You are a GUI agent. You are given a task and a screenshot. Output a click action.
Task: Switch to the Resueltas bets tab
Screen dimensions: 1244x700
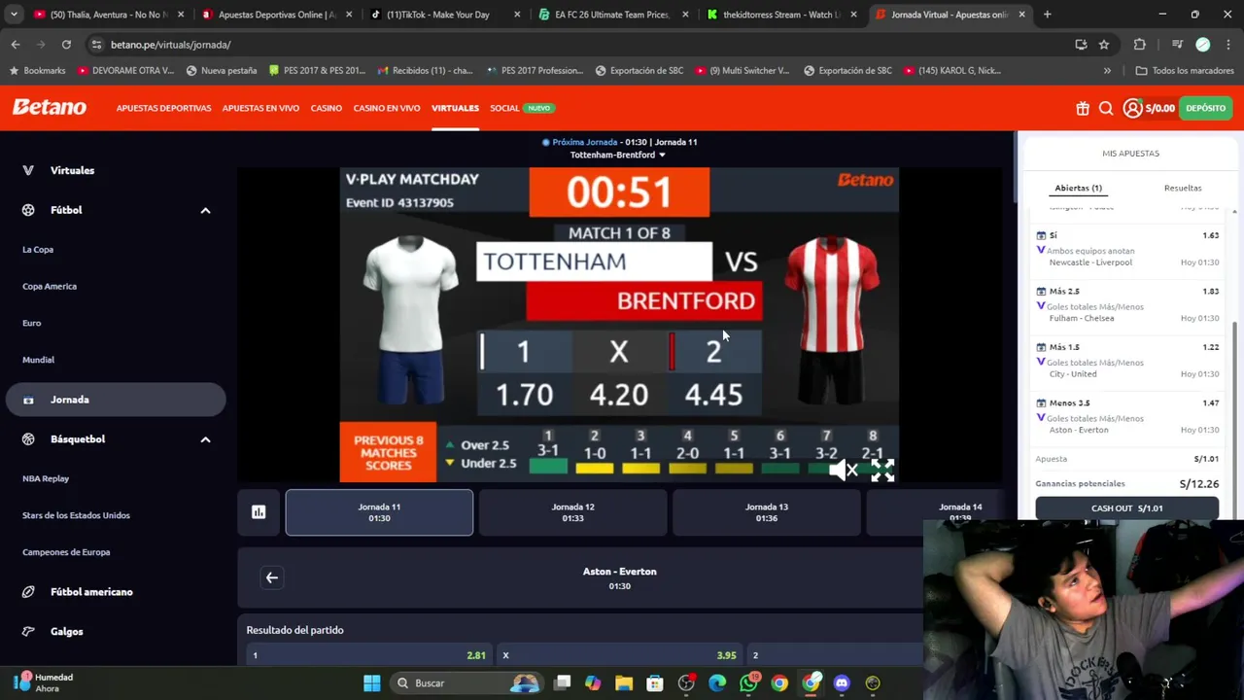coord(1183,188)
